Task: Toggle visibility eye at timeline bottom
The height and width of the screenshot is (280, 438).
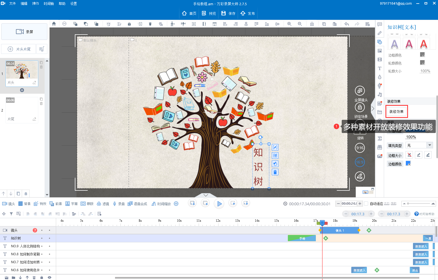Action: click(50, 278)
